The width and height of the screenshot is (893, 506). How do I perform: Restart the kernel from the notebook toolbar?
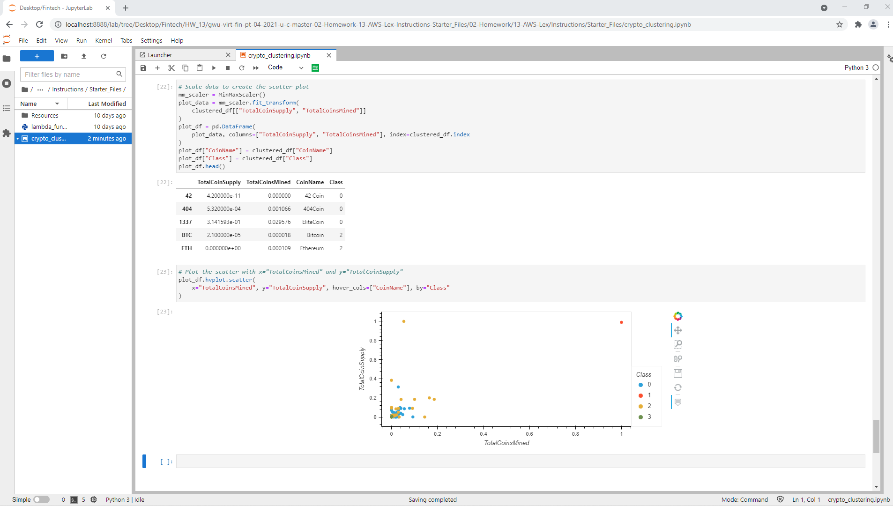pyautogui.click(x=242, y=68)
